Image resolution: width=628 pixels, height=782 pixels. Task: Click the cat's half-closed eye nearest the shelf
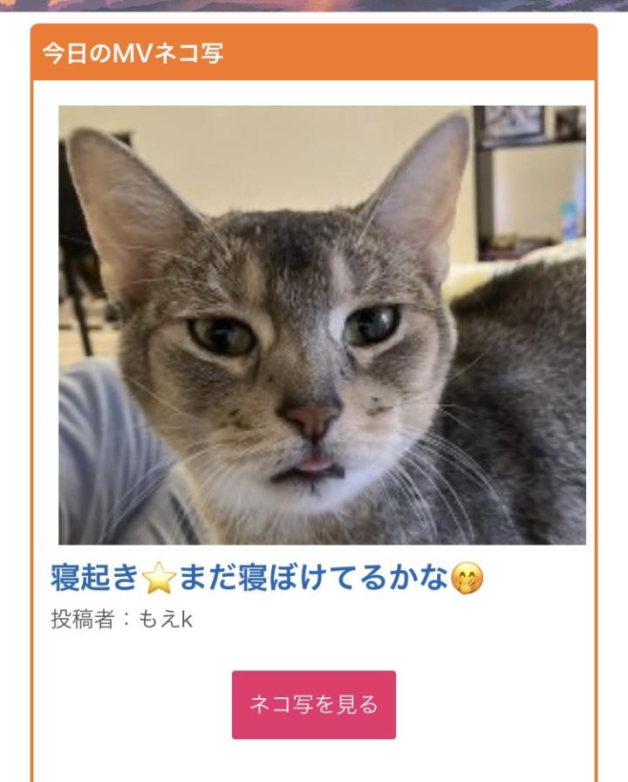pos(372,325)
